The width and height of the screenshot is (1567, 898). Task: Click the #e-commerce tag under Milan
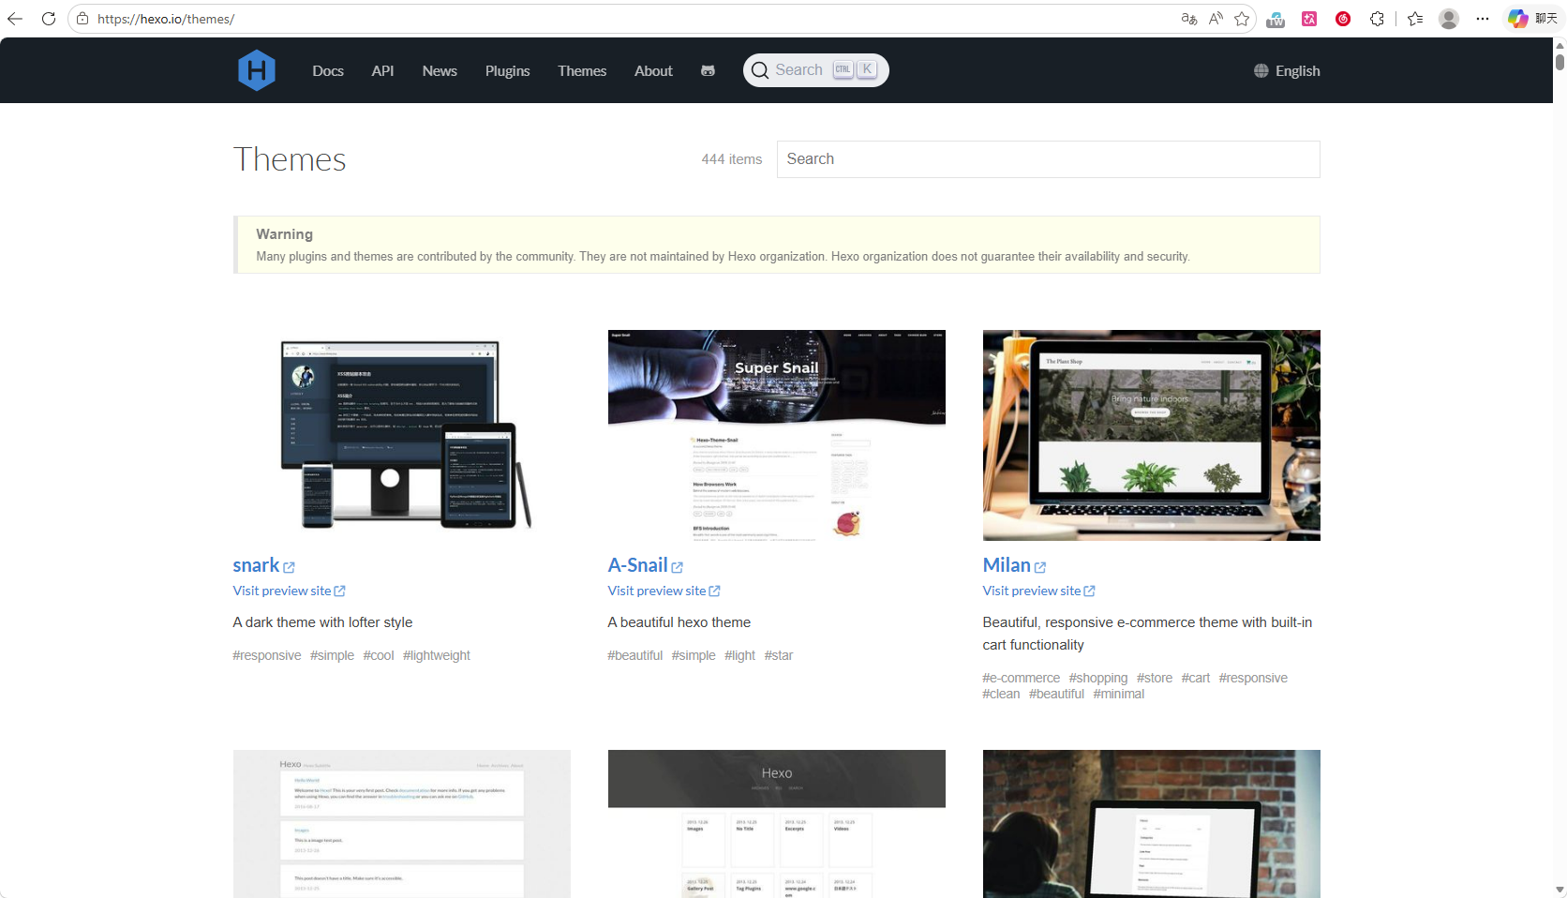click(x=1022, y=678)
